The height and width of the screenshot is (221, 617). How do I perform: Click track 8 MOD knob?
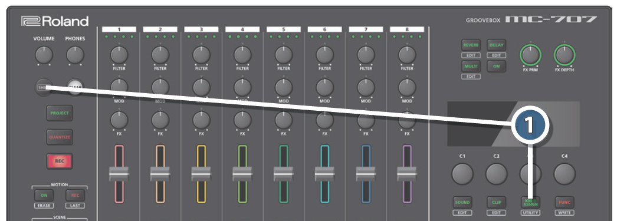pos(407,87)
